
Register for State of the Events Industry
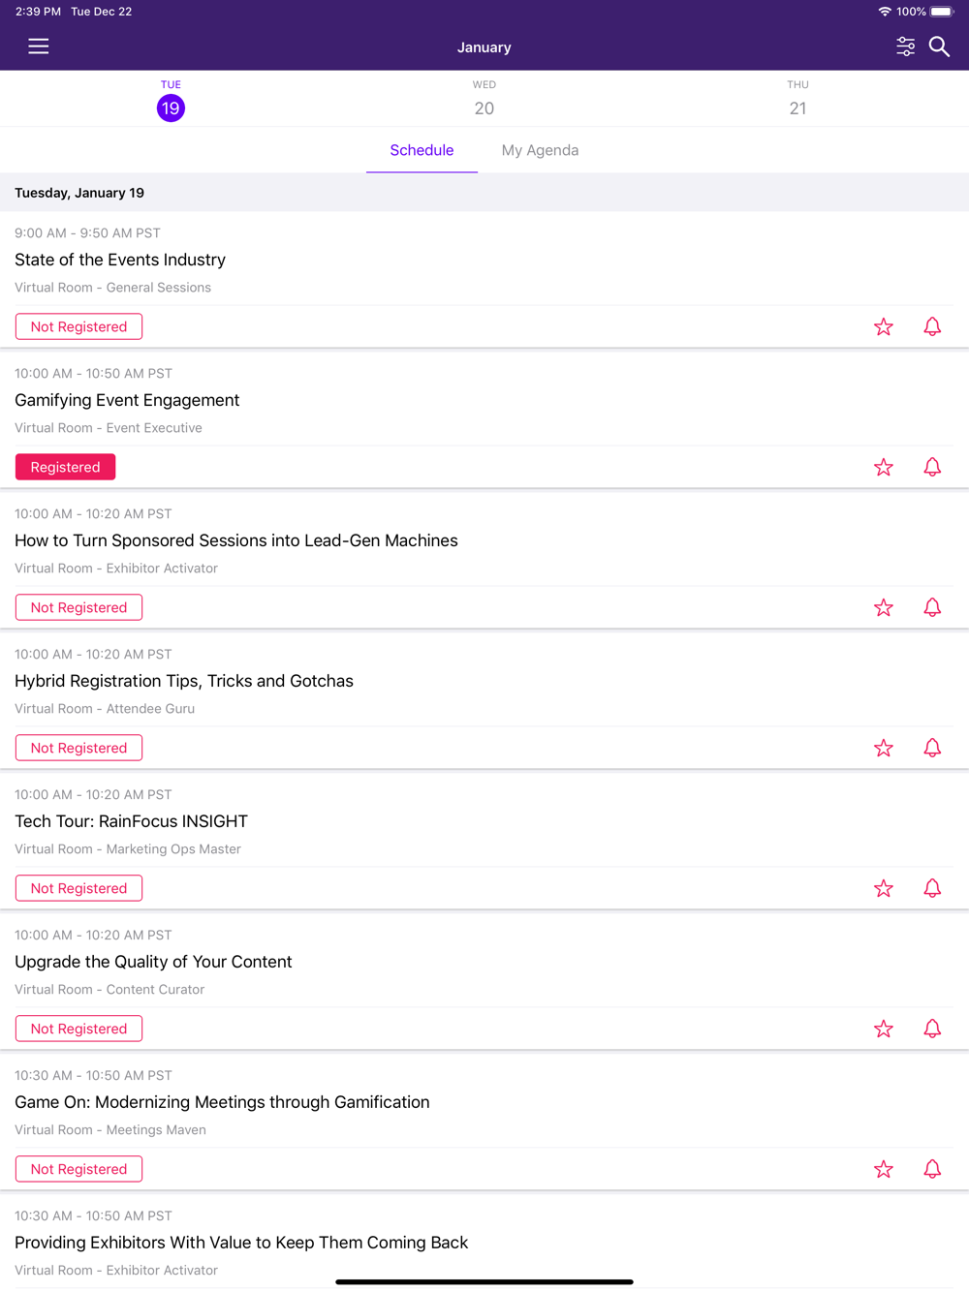78,326
